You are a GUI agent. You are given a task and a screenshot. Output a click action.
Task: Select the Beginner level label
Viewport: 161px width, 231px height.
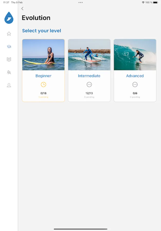43,76
